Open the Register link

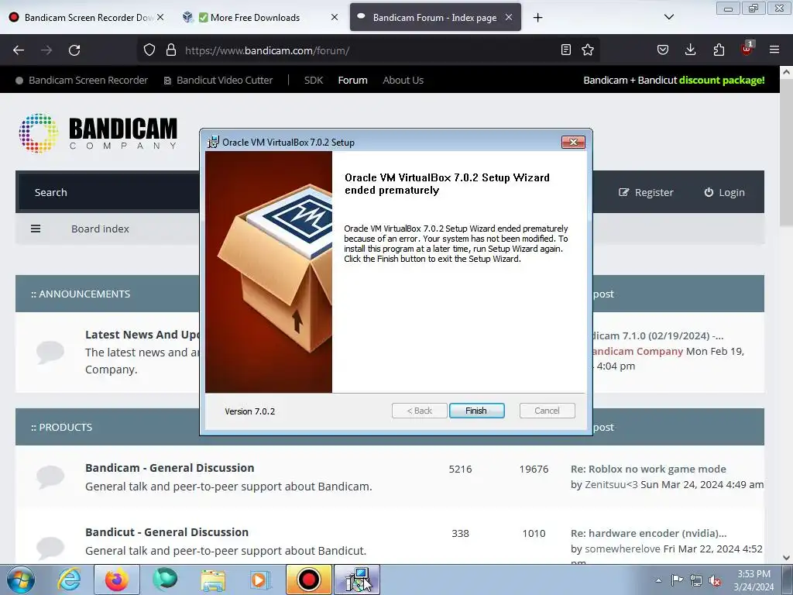point(647,192)
